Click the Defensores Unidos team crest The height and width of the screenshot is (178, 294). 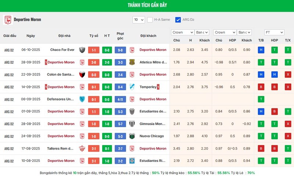pyautogui.click(x=82, y=99)
